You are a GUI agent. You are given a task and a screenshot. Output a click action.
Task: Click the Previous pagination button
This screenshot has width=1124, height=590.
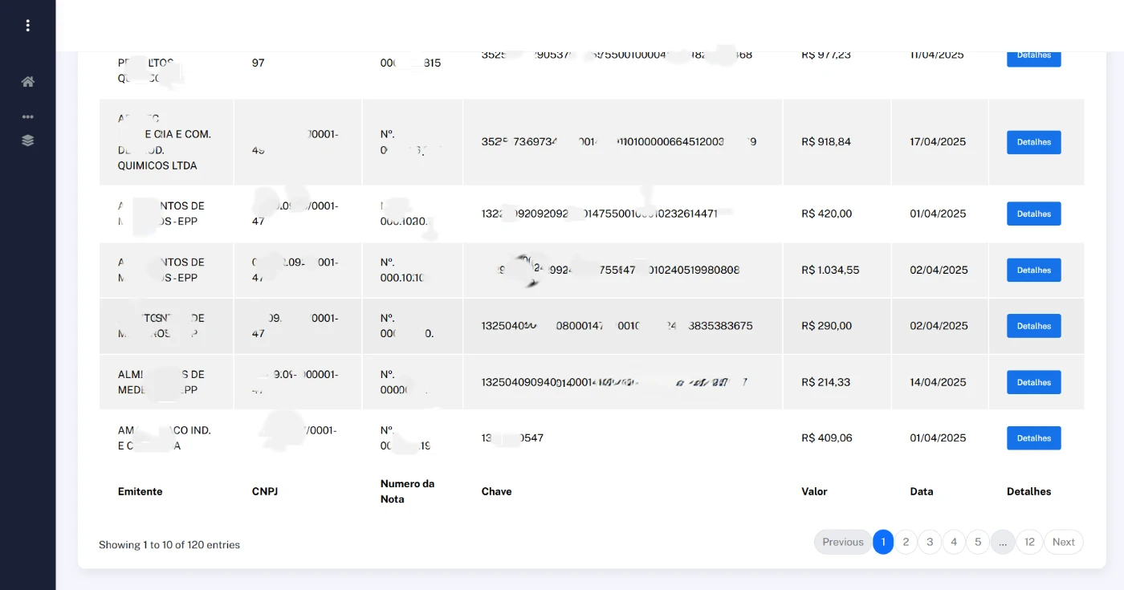(x=842, y=543)
